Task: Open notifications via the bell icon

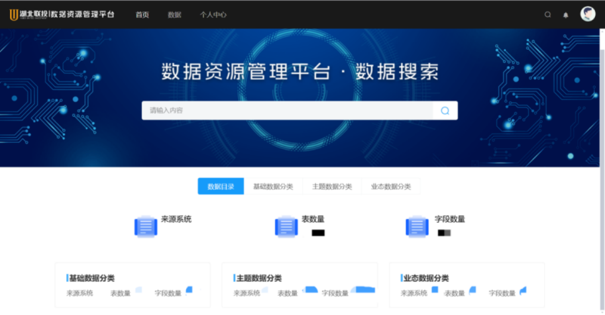Action: pos(566,15)
